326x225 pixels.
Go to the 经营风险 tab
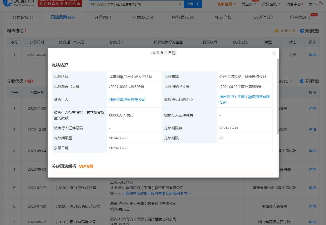[x=103, y=17]
